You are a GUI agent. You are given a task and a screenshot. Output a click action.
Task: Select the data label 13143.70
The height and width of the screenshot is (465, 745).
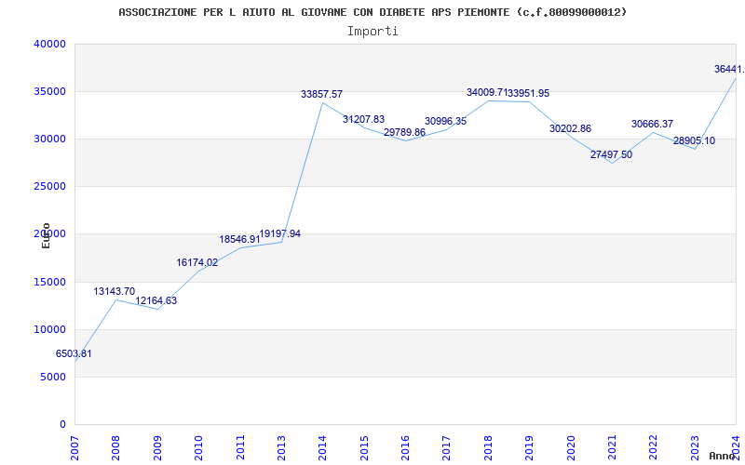tap(114, 291)
